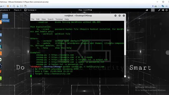Open the Terminal app menu in top bar
Screen dimensions: 169x95
(30, 10)
